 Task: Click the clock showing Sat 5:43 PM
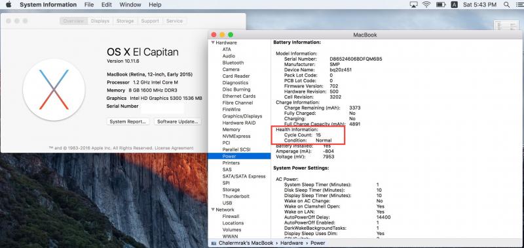point(480,5)
